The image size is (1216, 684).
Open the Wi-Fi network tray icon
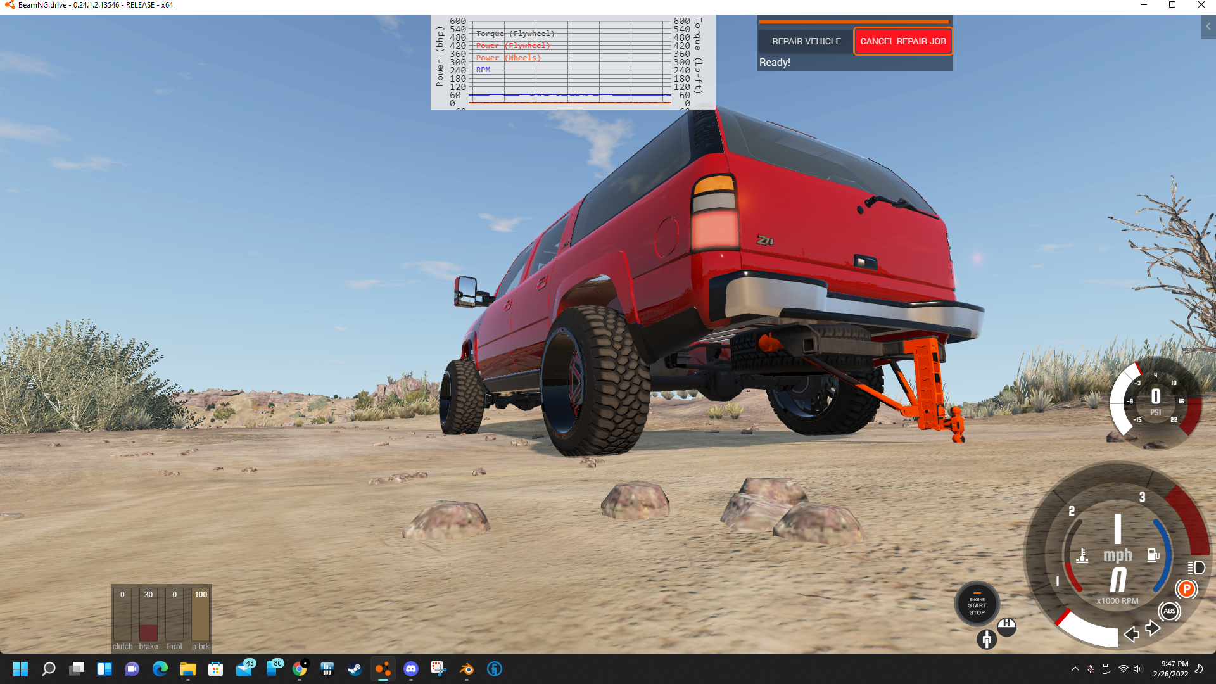[x=1123, y=669]
